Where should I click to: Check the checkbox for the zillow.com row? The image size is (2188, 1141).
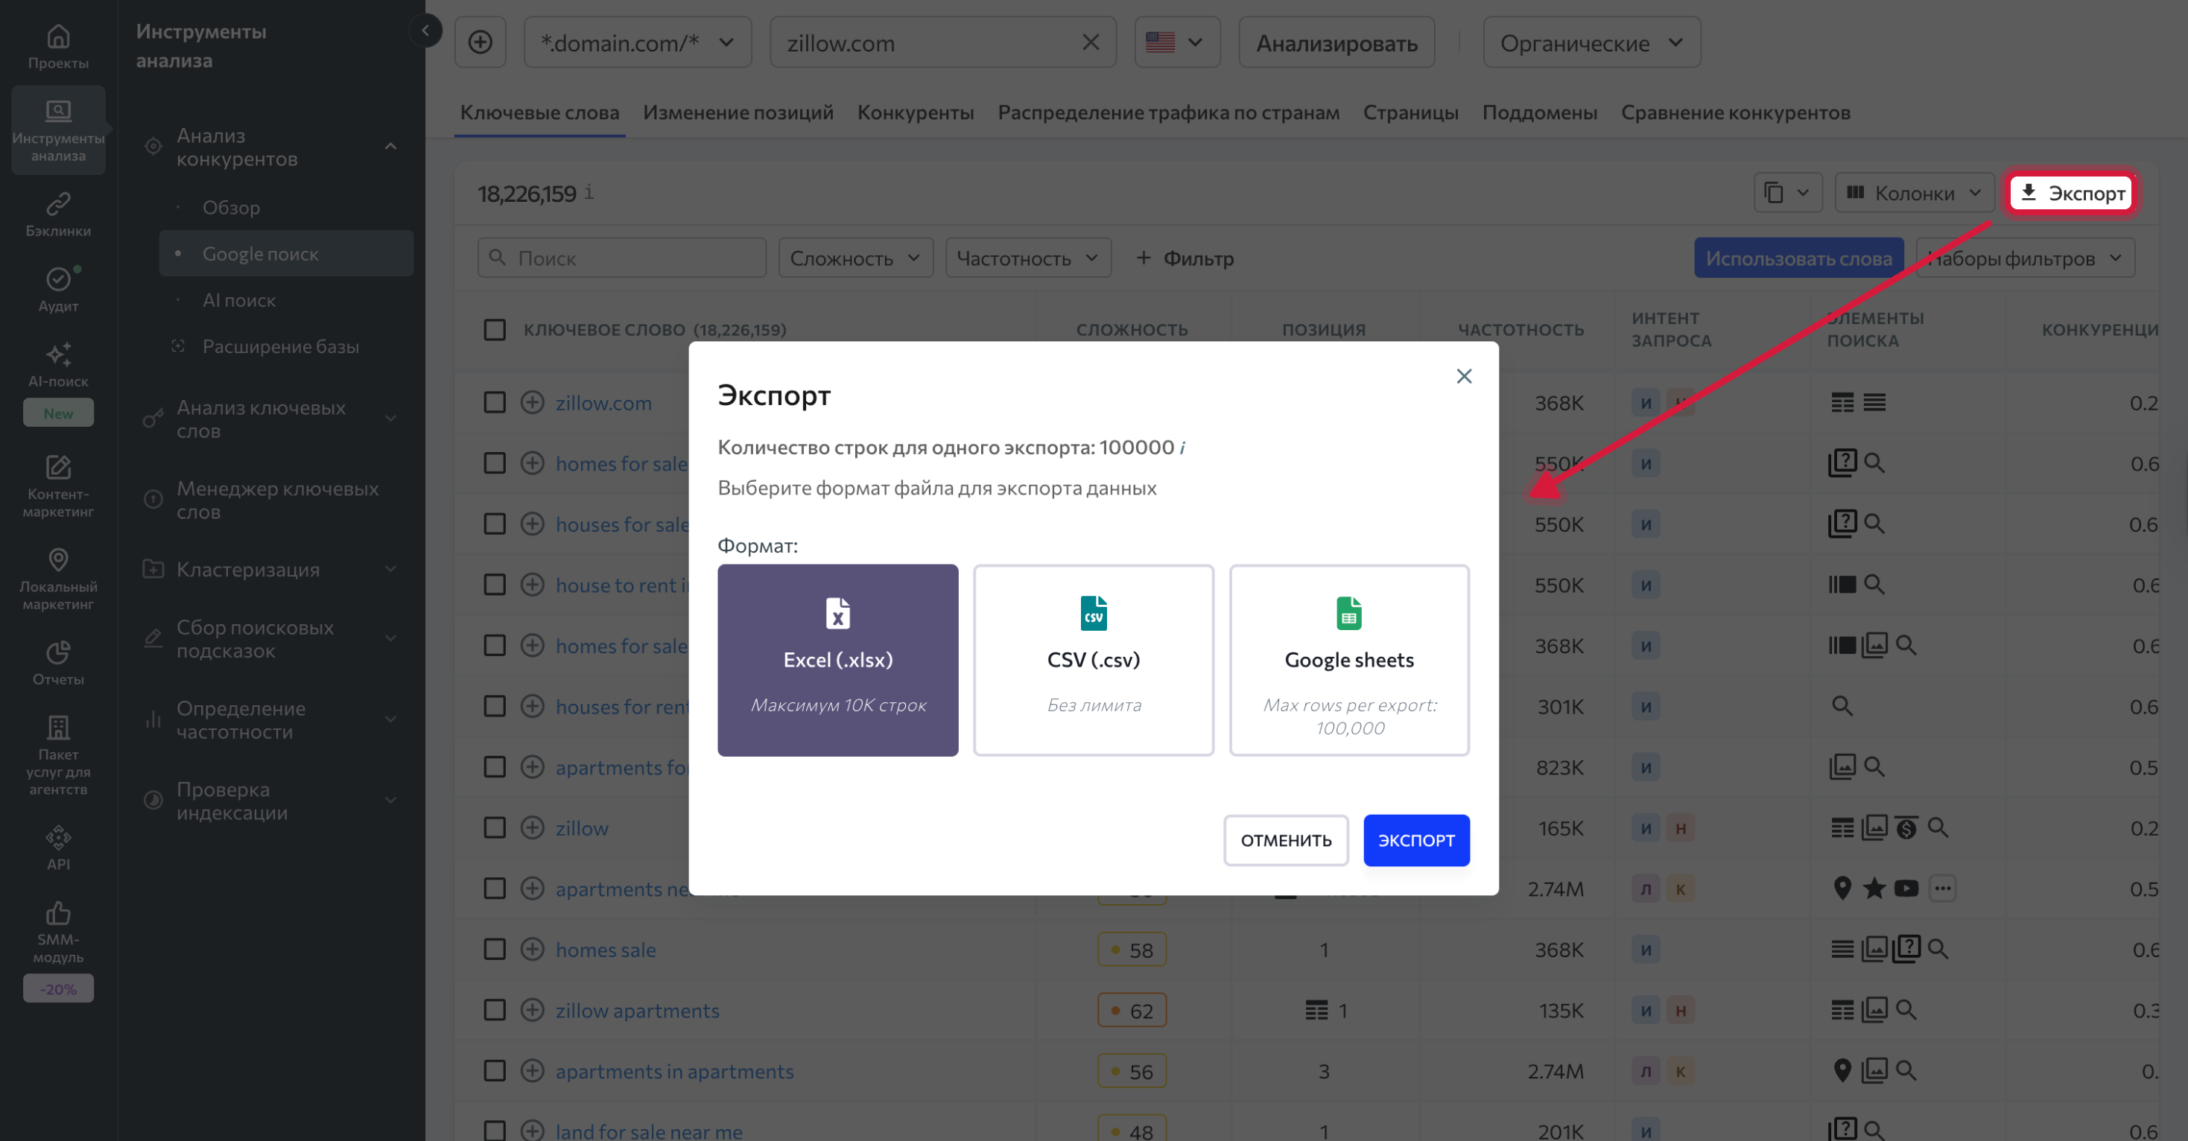coord(495,402)
